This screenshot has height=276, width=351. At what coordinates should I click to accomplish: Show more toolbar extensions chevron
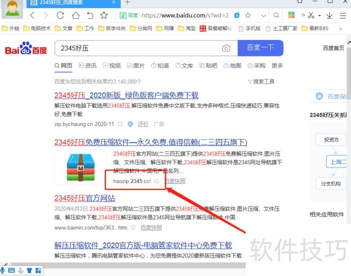[x=303, y=15]
